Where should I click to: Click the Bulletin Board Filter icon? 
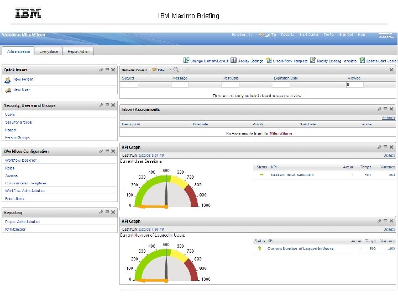[x=154, y=70]
